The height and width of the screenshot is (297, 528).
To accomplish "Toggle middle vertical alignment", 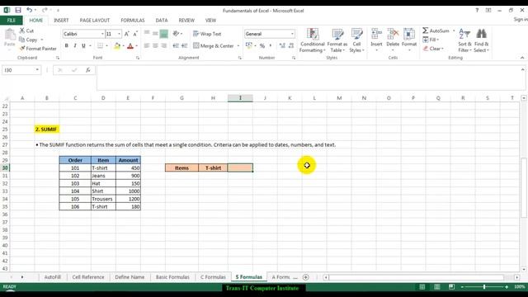I will [x=155, y=34].
